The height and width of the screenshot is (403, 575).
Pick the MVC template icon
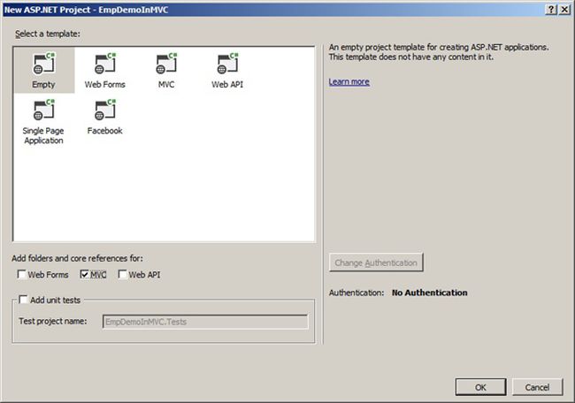[166, 64]
